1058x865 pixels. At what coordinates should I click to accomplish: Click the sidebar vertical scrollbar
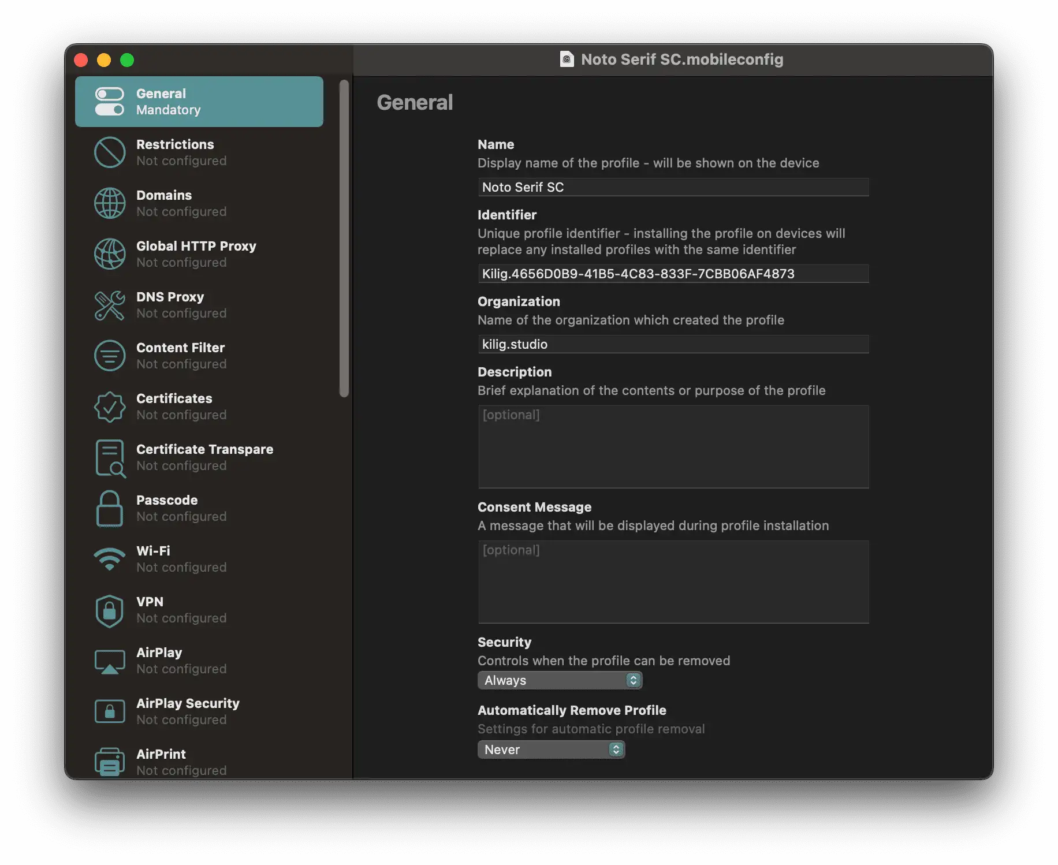[344, 238]
